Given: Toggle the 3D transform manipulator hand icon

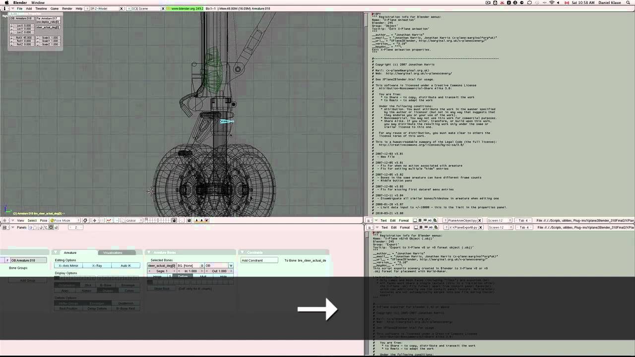Looking at the screenshot, I should (123, 220).
